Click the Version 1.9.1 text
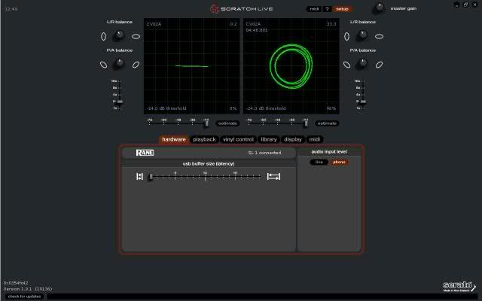482x301 pixels. point(28,289)
